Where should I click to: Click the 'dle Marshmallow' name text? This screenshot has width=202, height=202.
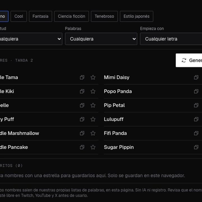19,133
